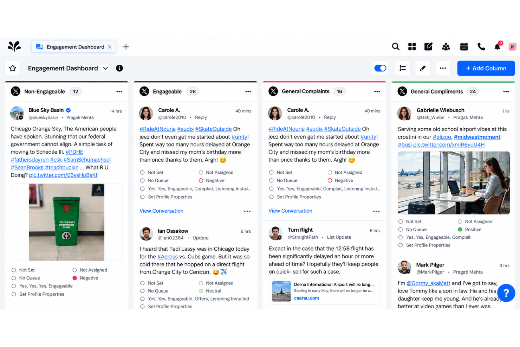Favorite the dashboard with star icon
The height and width of the screenshot is (347, 520).
coord(13,68)
